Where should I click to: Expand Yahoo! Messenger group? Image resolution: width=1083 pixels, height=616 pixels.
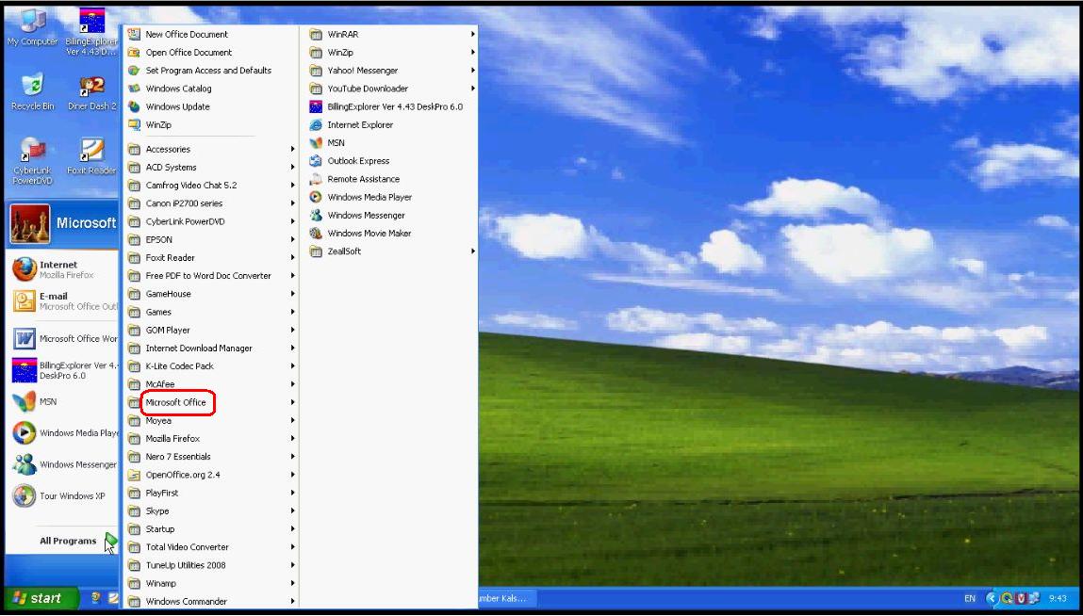click(391, 71)
